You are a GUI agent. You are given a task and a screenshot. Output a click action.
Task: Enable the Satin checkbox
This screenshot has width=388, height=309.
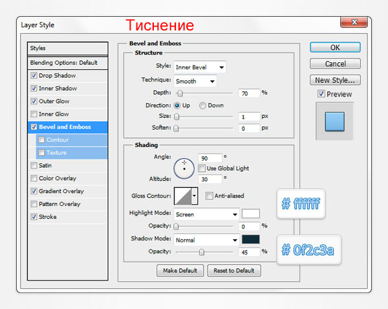(34, 165)
